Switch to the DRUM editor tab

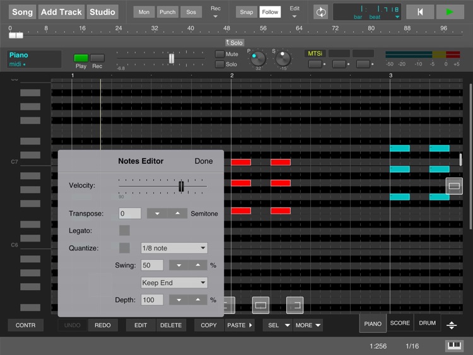(x=427, y=323)
